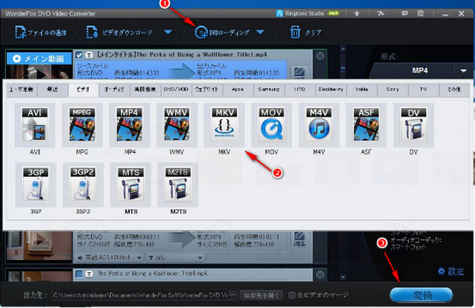Click the Video Download toolbar button
This screenshot has width=475, height=308.
120,32
